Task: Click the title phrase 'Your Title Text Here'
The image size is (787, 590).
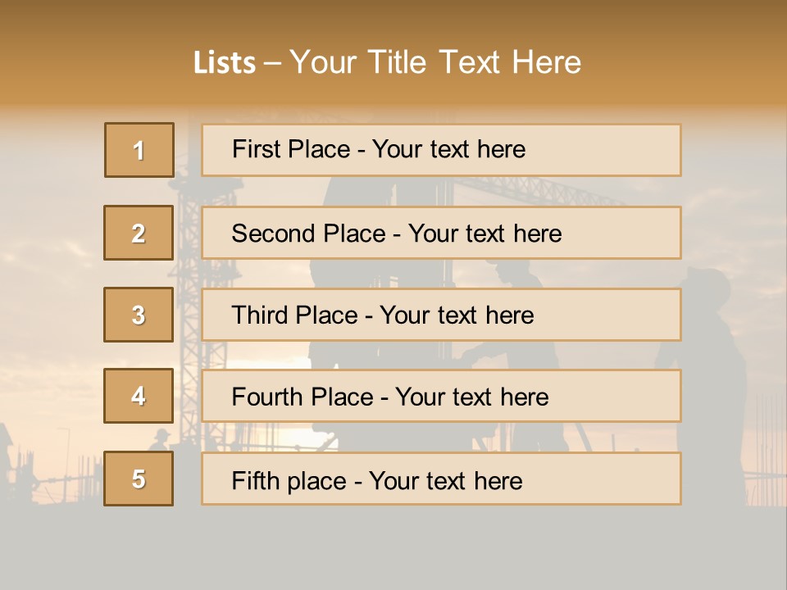Action: 435,62
